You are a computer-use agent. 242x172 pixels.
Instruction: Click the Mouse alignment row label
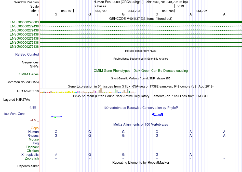point(34,140)
